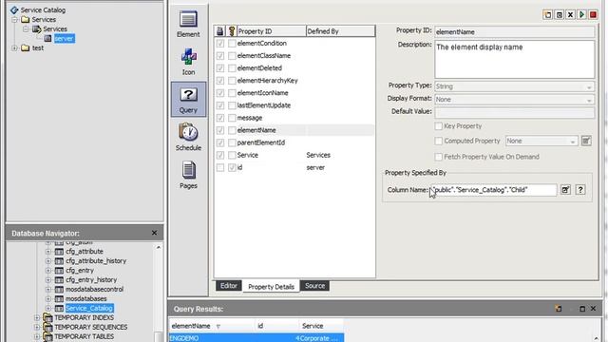Viewport: 608px width, 342px height.
Task: Select the mosdatabases table icon
Action: point(59,298)
